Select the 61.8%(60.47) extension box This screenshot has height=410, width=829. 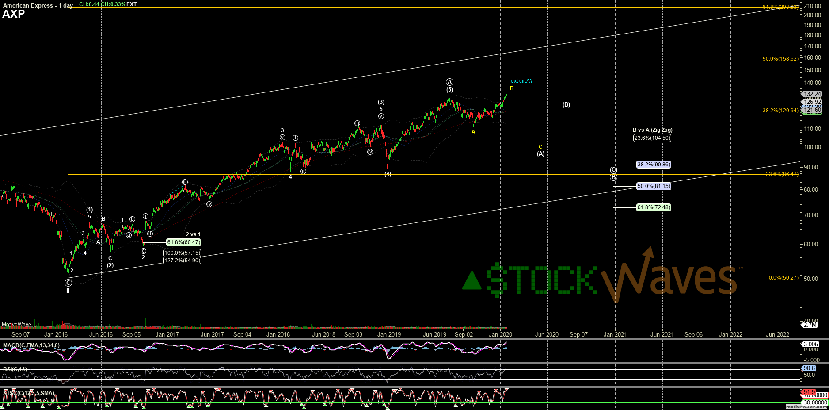(183, 242)
